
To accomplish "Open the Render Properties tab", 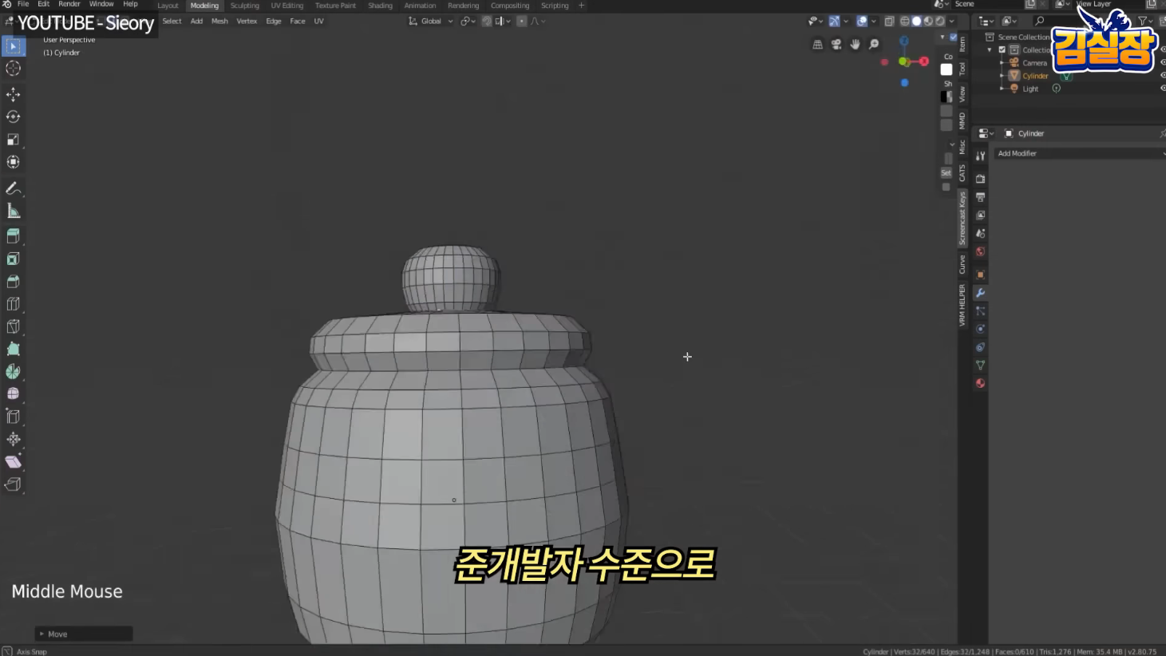I will tap(979, 178).
